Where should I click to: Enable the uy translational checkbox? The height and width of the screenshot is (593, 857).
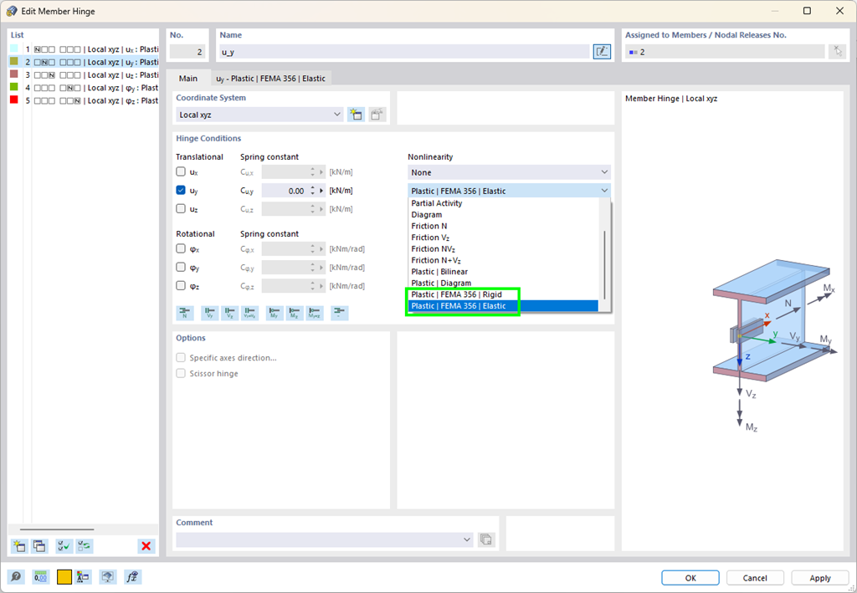click(180, 190)
